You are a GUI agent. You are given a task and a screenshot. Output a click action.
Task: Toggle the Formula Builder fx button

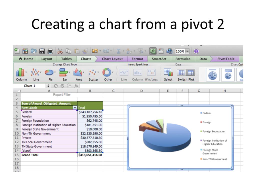tap(153, 51)
